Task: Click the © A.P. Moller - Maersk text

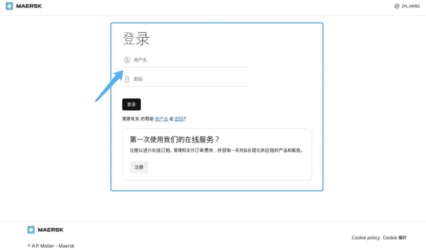Action: point(51,246)
